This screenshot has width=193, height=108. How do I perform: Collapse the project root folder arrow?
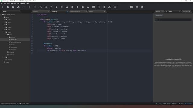click(1, 15)
